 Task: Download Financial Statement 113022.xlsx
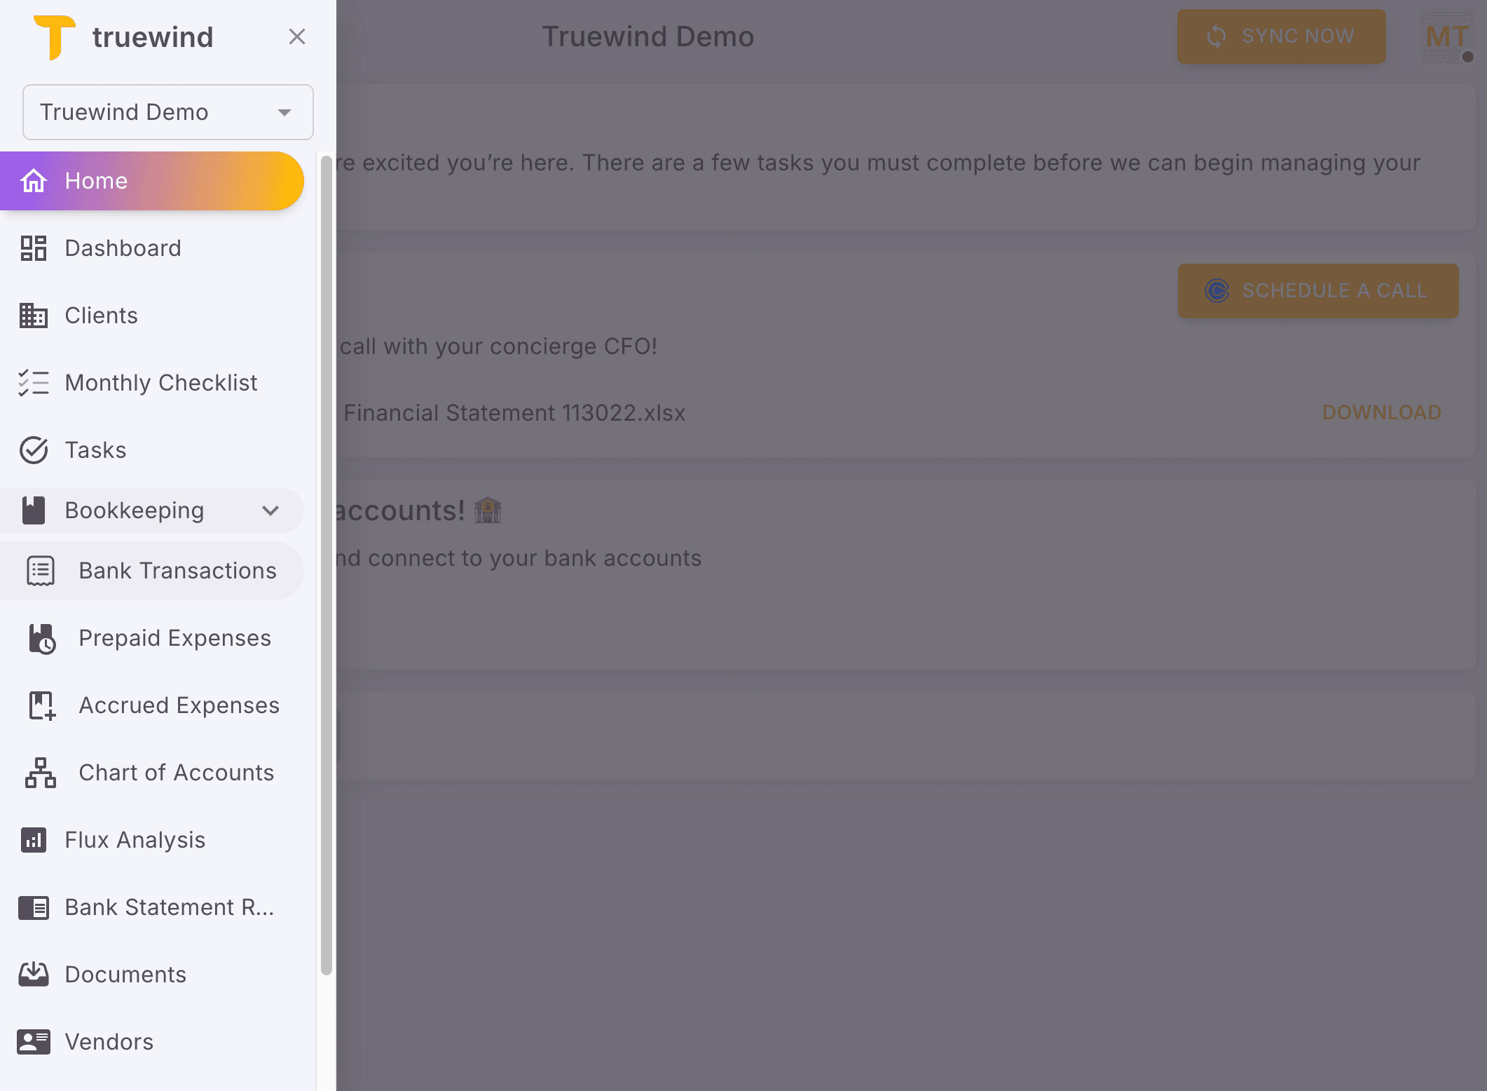[x=1380, y=412]
